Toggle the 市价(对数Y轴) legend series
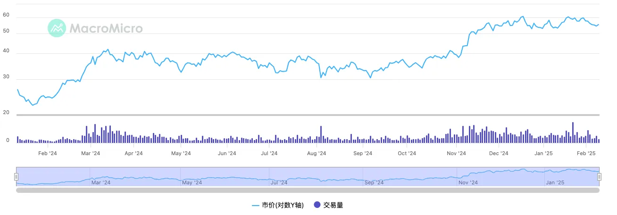 point(283,205)
